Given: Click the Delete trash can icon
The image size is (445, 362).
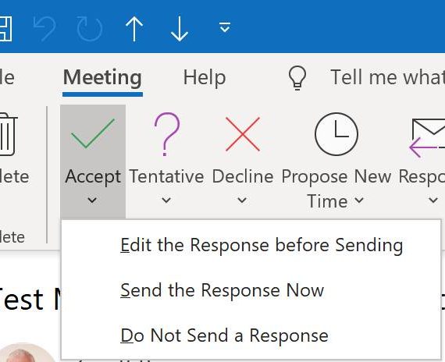Looking at the screenshot, I should point(7,134).
